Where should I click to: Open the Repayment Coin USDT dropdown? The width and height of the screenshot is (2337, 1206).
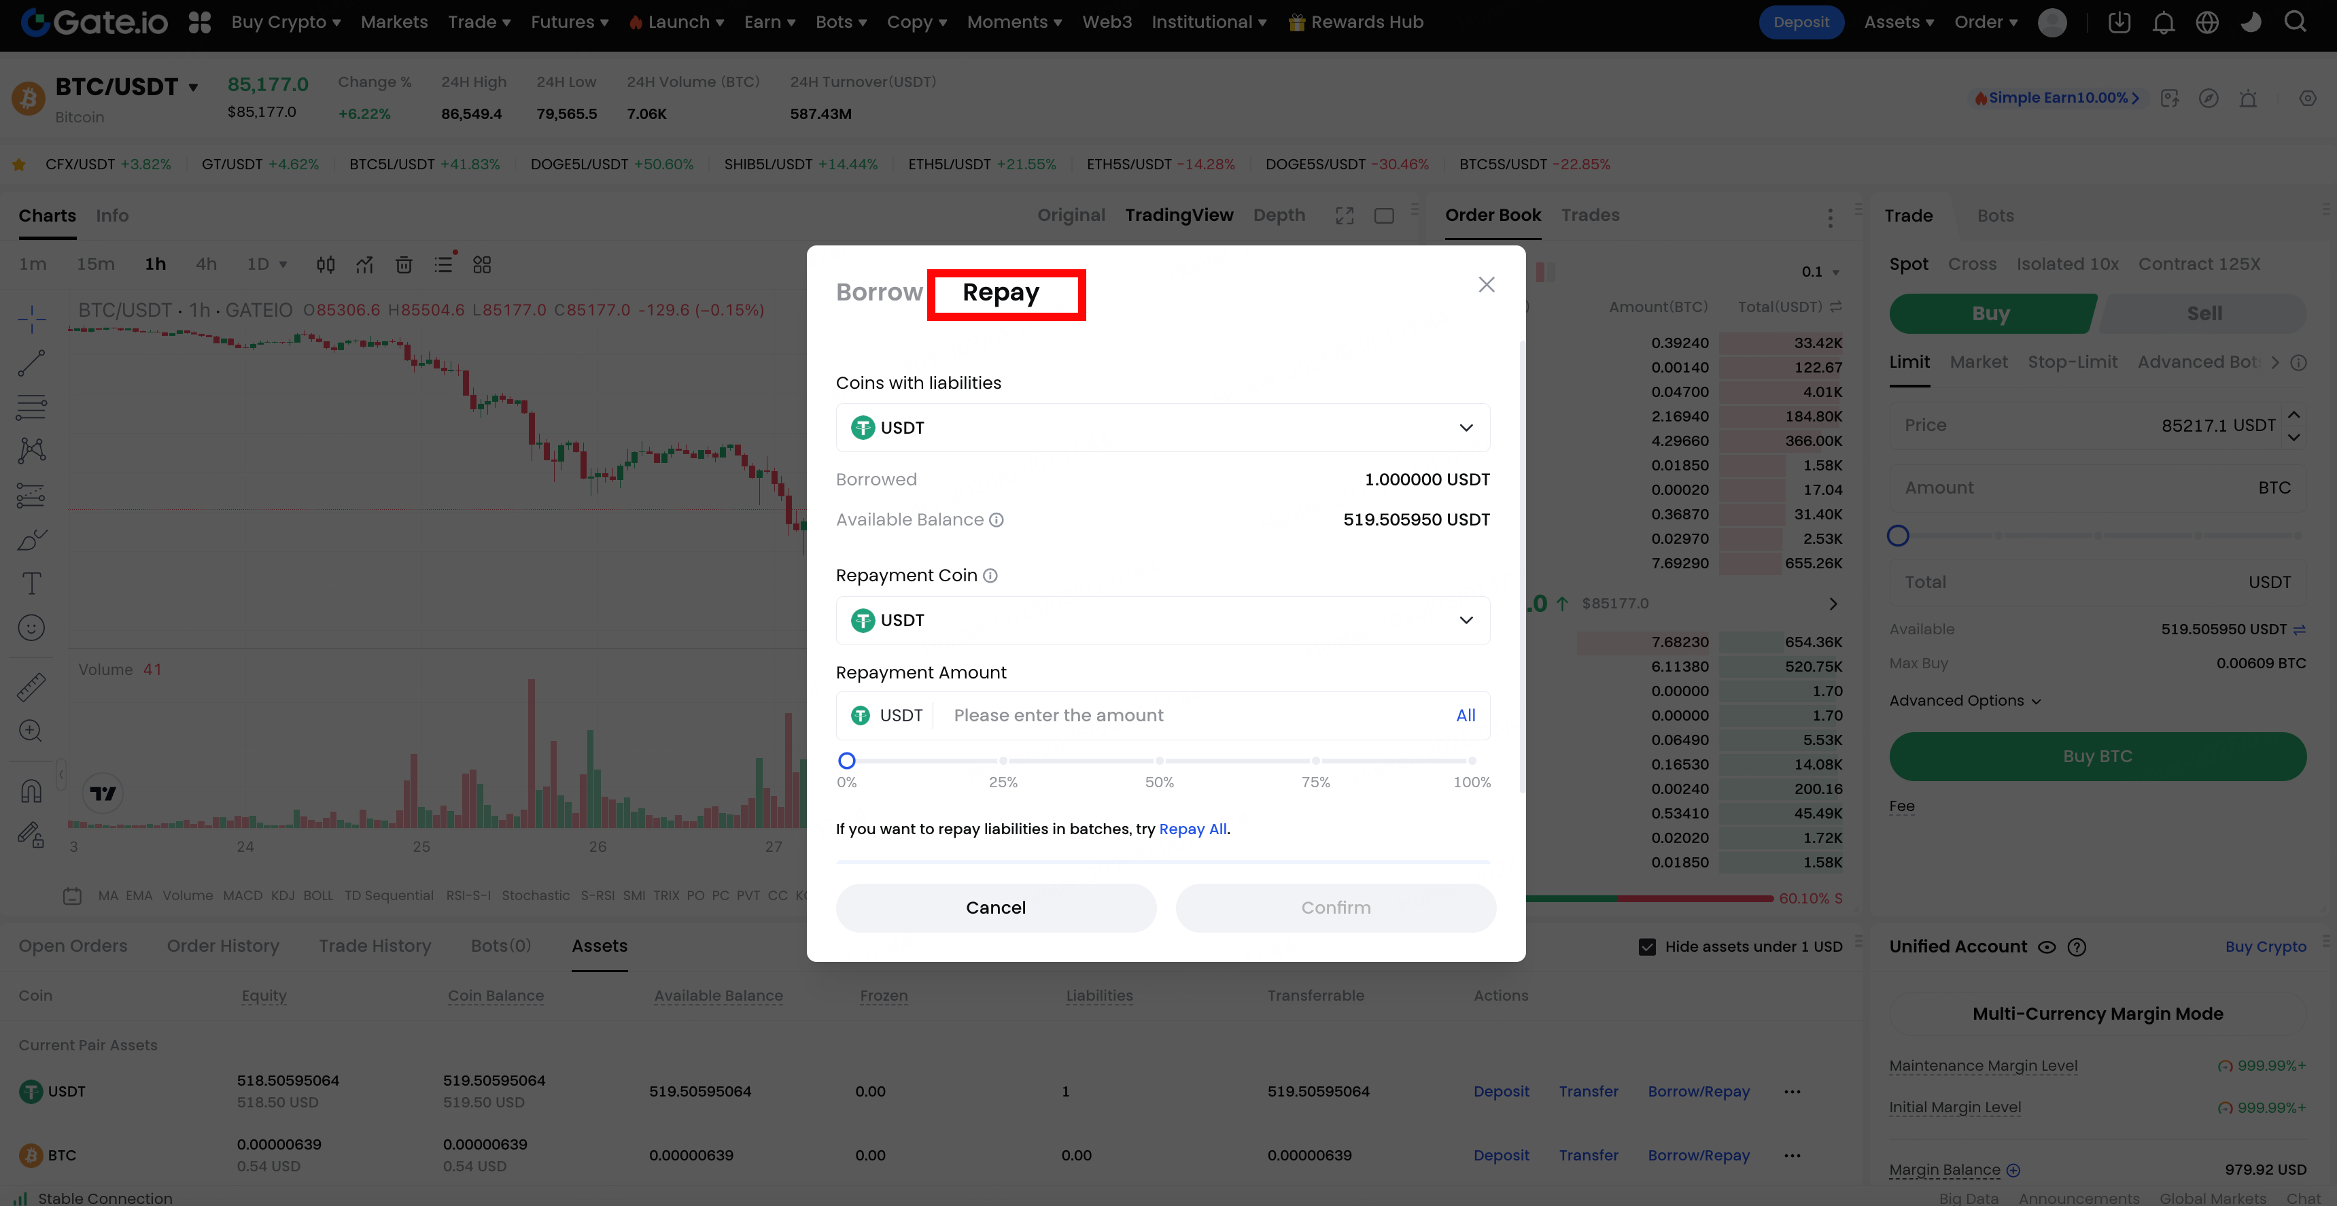click(x=1162, y=621)
